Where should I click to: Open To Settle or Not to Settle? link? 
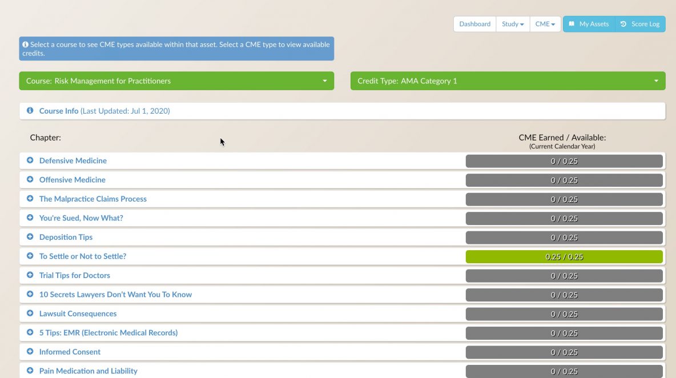pyautogui.click(x=83, y=256)
